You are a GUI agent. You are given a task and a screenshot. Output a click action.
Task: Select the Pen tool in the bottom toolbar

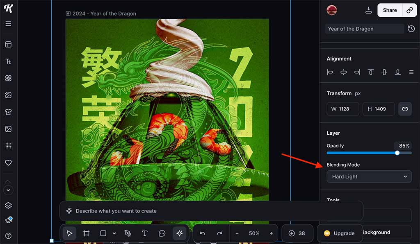(127, 233)
